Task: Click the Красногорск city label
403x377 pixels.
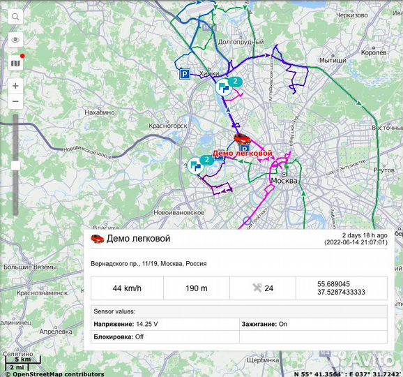Action: point(168,126)
